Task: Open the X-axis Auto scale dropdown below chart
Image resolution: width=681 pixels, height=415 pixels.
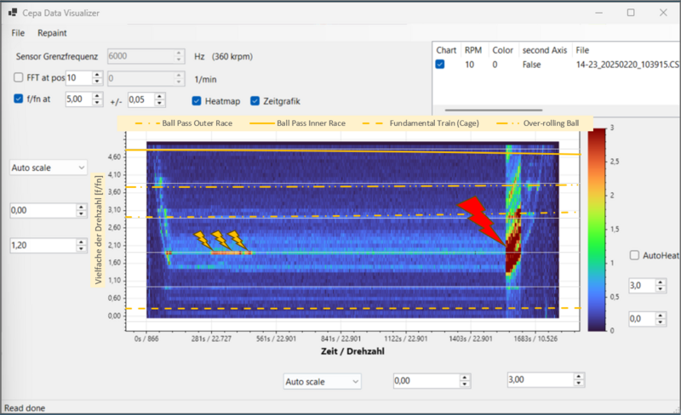Action: pos(322,382)
